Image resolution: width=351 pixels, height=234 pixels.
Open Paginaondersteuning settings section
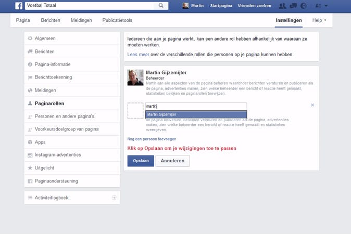(72, 181)
